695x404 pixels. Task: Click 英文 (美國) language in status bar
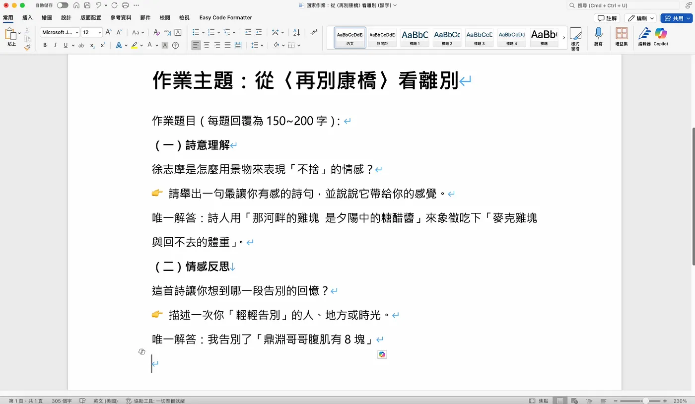106,401
